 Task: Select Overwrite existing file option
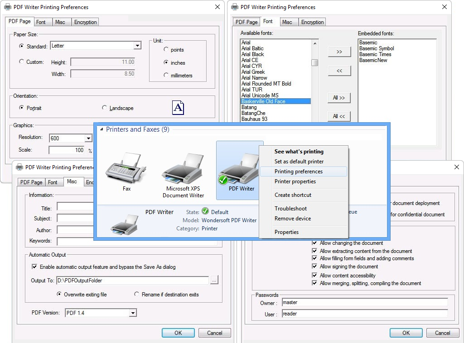tap(59, 294)
